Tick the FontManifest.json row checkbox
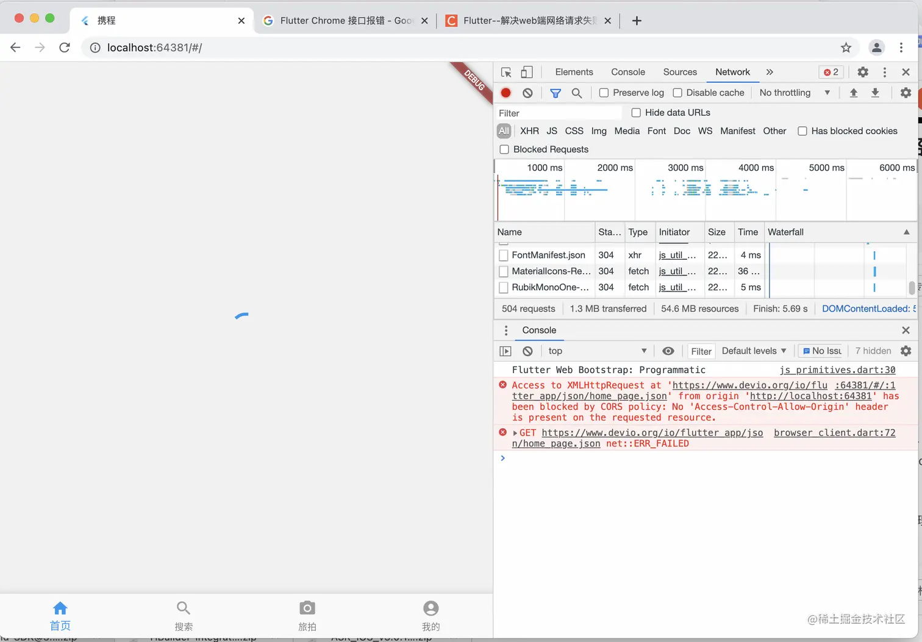The height and width of the screenshot is (642, 922). coord(504,255)
